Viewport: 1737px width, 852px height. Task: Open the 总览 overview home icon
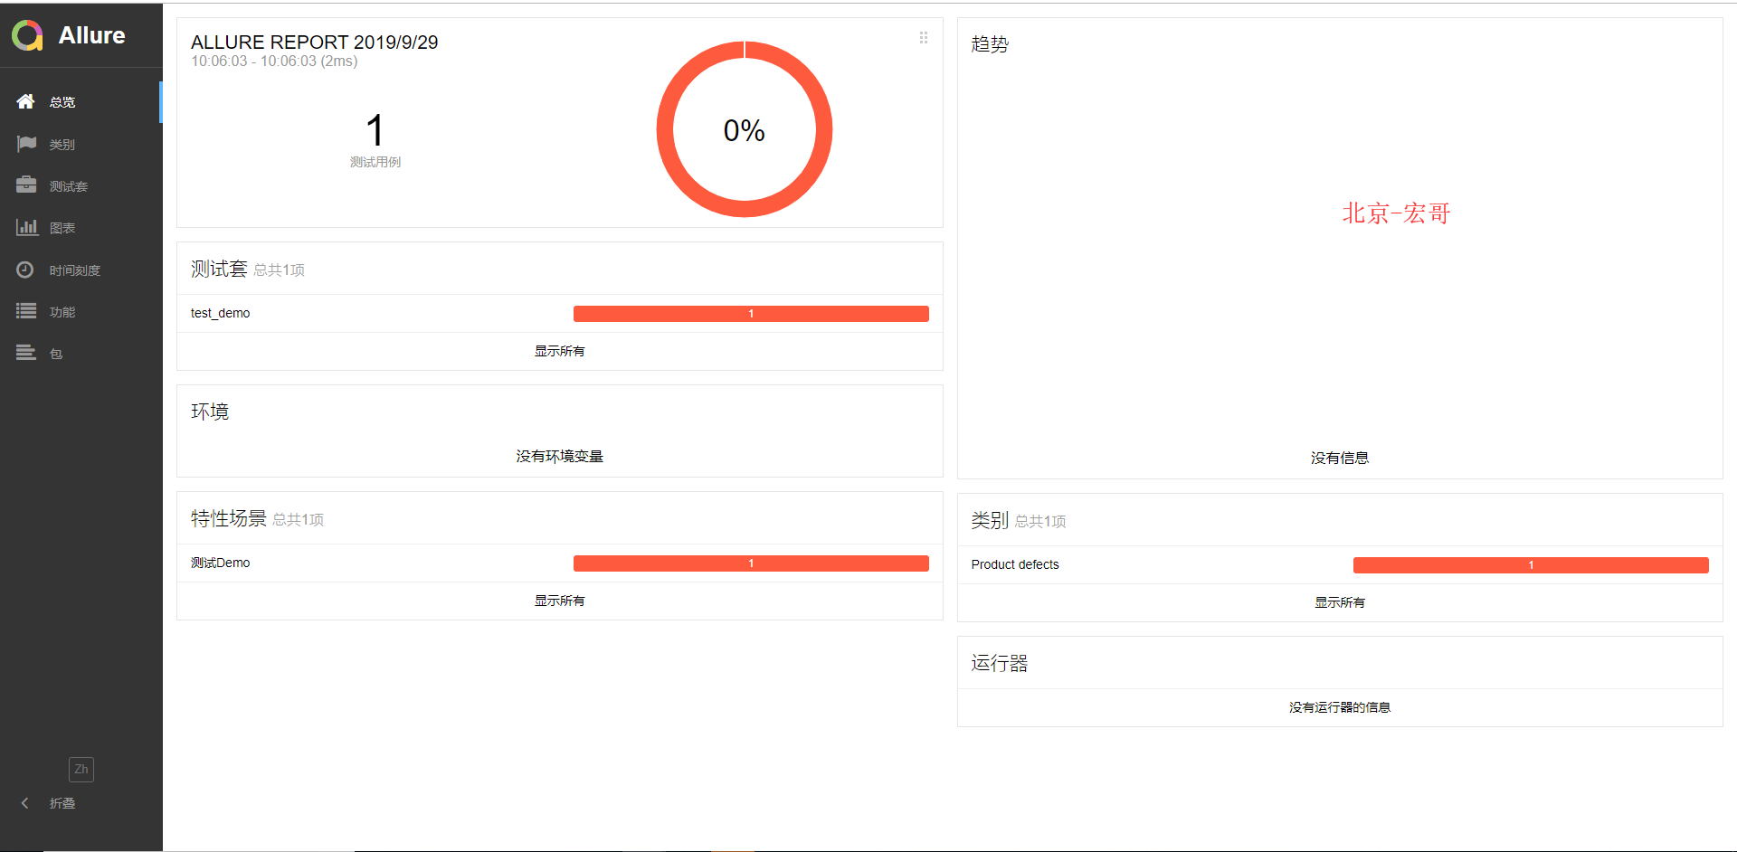(x=26, y=101)
